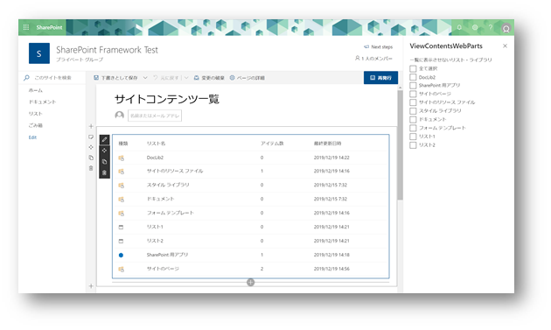Click the page title サイトコンテンツ一覧
This screenshot has width=551, height=330.
[167, 99]
